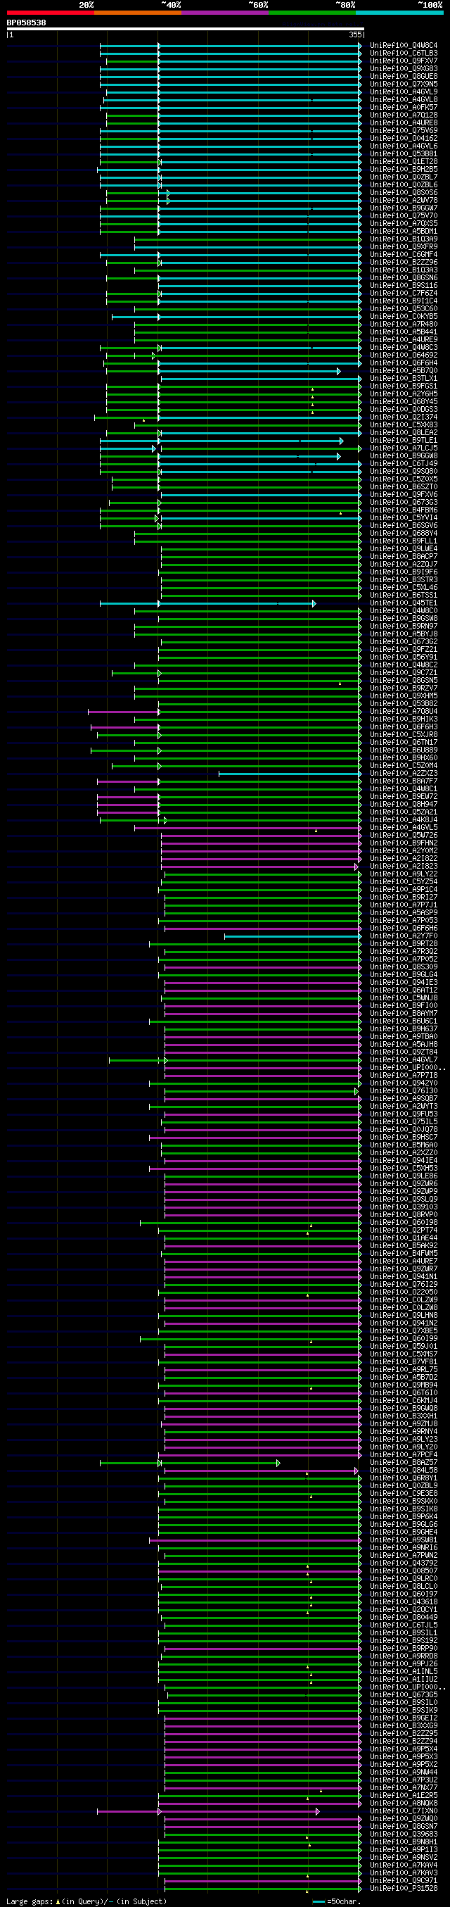Click label UniRef100_B3XXG9
This screenshot has width=450, height=1907.
404,1725
